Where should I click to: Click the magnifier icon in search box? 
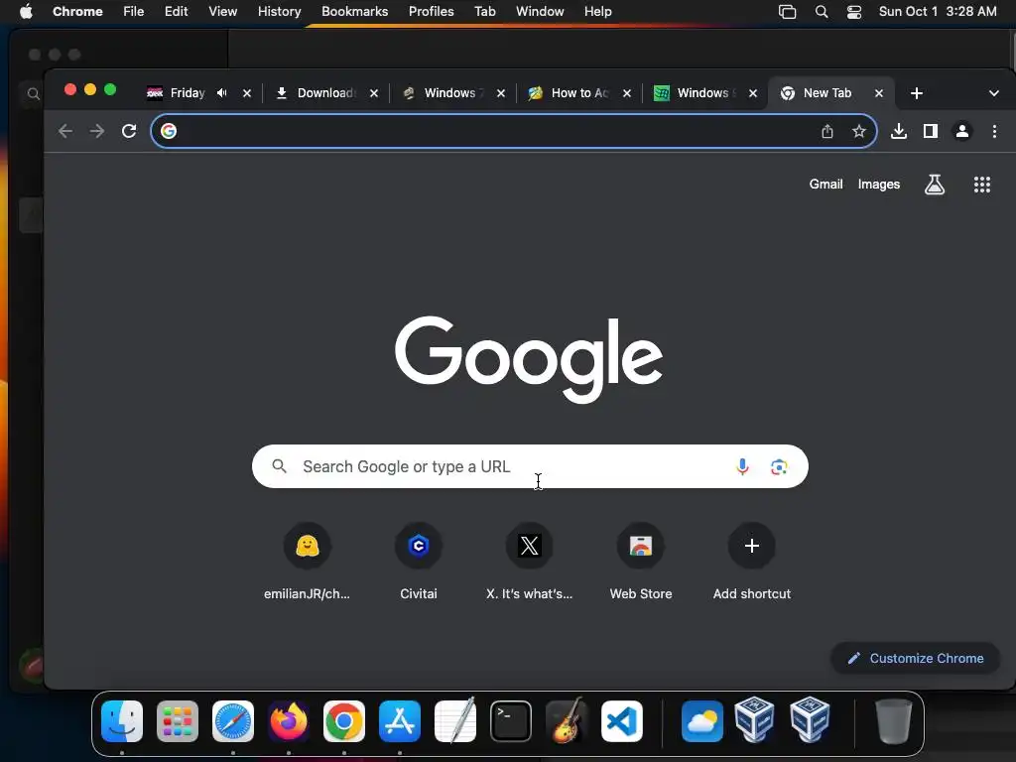point(279,466)
